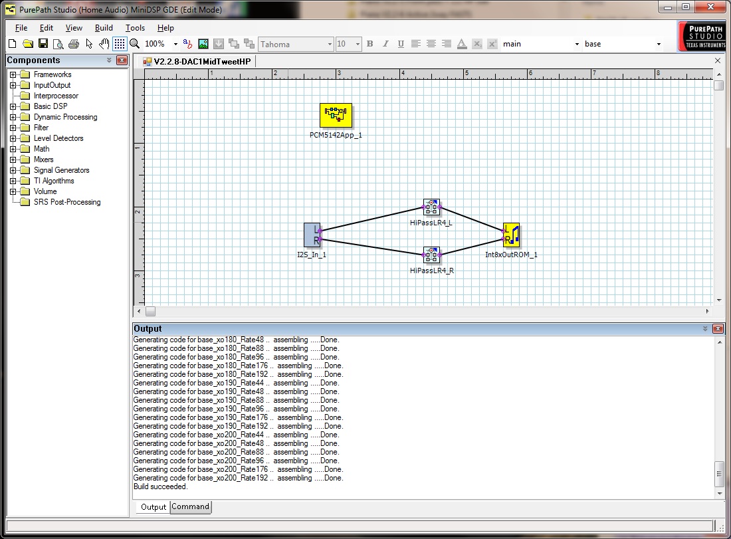Select the Volume tree item
Viewport: 731px width, 539px height.
pos(45,191)
